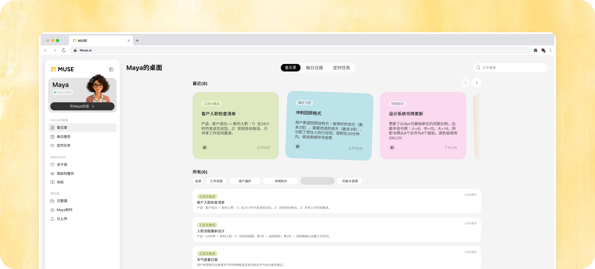595x269 pixels.
Task: Click the lock icon in address bar
Action: tap(75, 50)
